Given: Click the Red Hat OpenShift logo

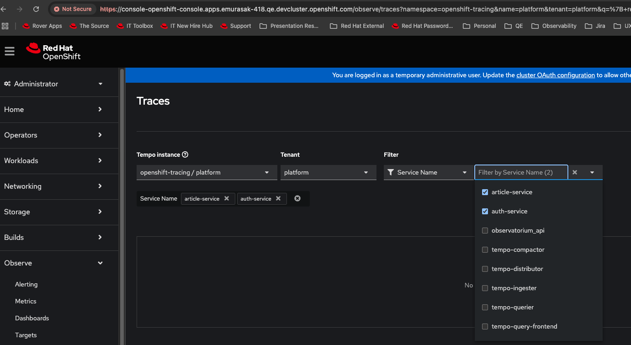Looking at the screenshot, I should (53, 52).
